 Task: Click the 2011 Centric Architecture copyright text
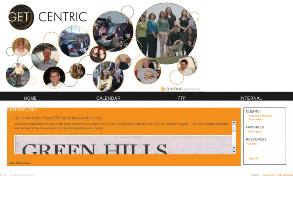click(x=17, y=175)
